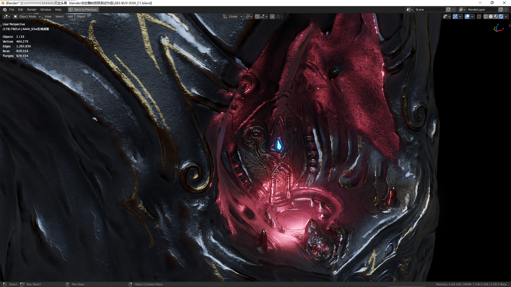This screenshot has height=287, width=511.
Task: Open the Window menu
Action: (45, 9)
